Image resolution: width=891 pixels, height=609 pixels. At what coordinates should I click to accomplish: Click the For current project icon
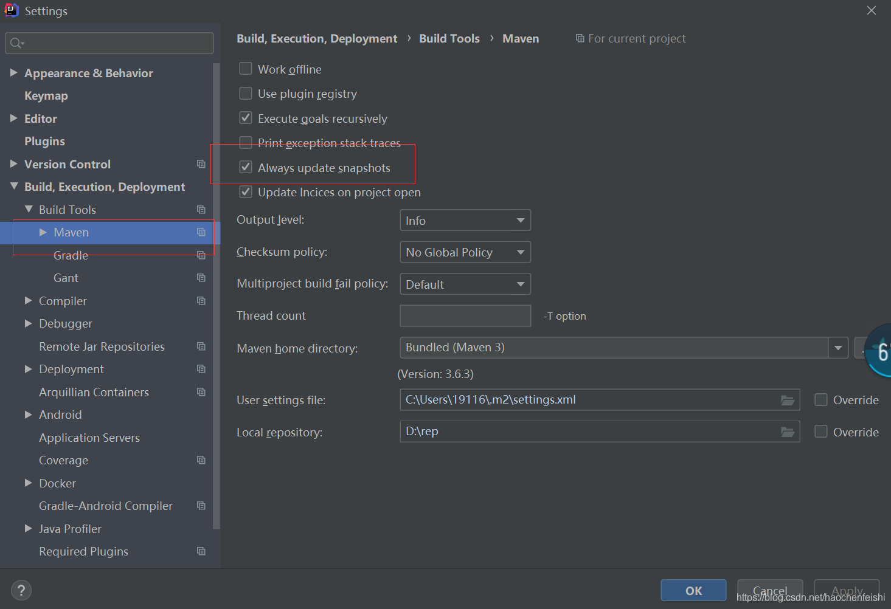[580, 38]
